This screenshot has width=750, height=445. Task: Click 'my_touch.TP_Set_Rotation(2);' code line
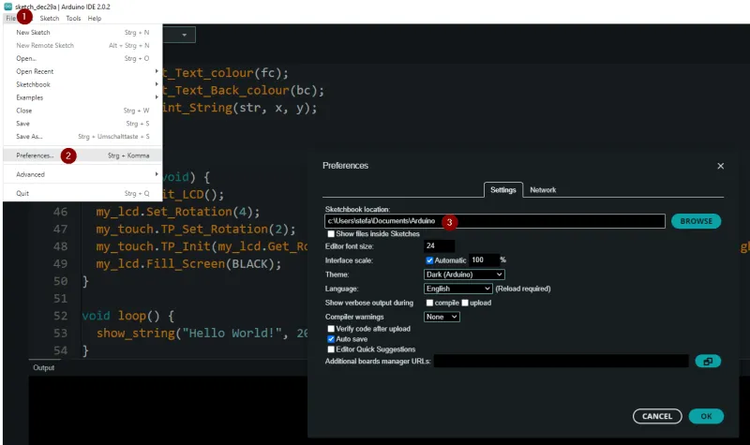click(x=196, y=229)
